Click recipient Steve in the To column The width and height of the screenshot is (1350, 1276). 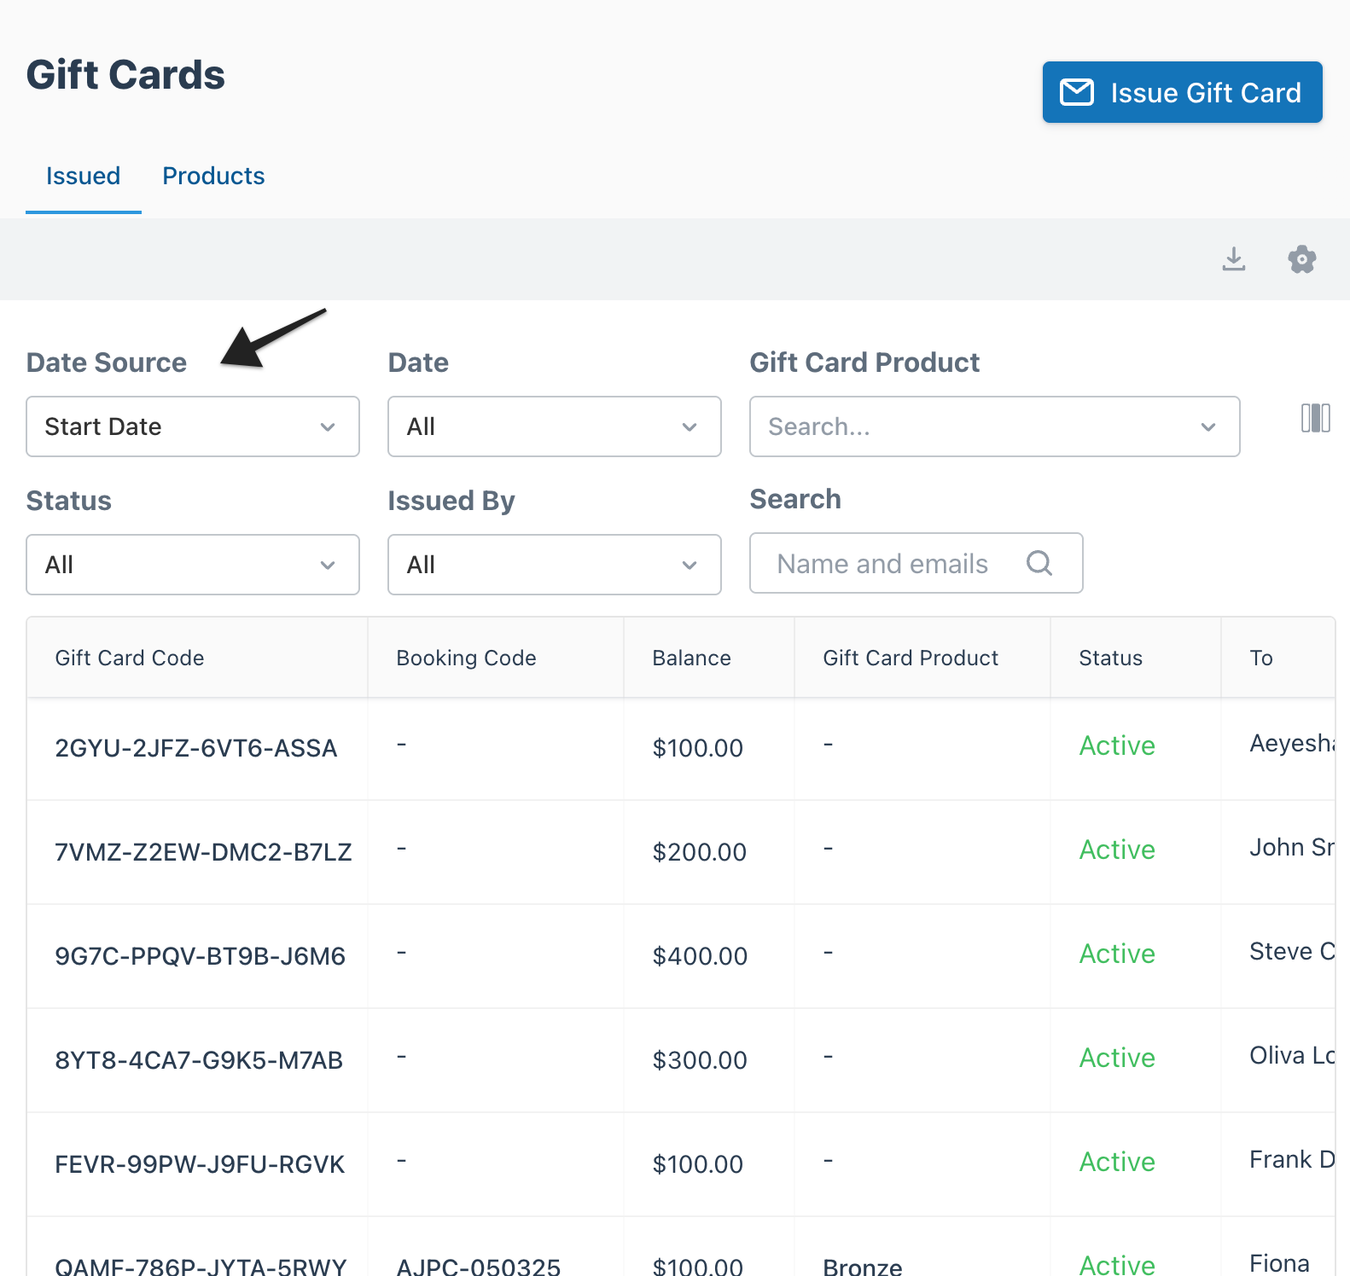click(x=1292, y=951)
